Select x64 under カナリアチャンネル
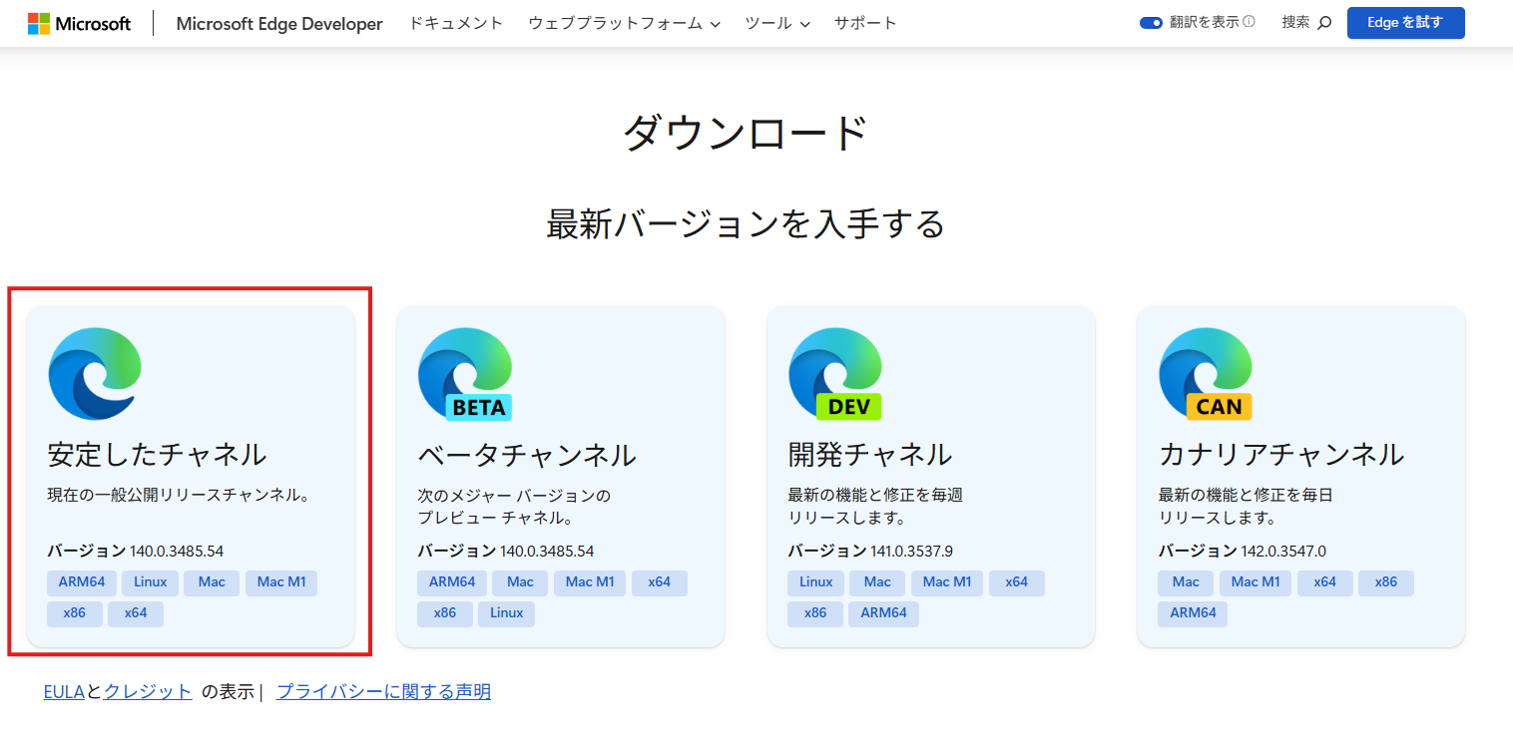The height and width of the screenshot is (750, 1513). [x=1325, y=582]
